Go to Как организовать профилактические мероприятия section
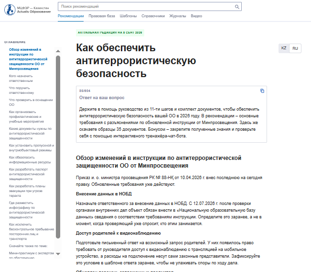 pos(26,116)
